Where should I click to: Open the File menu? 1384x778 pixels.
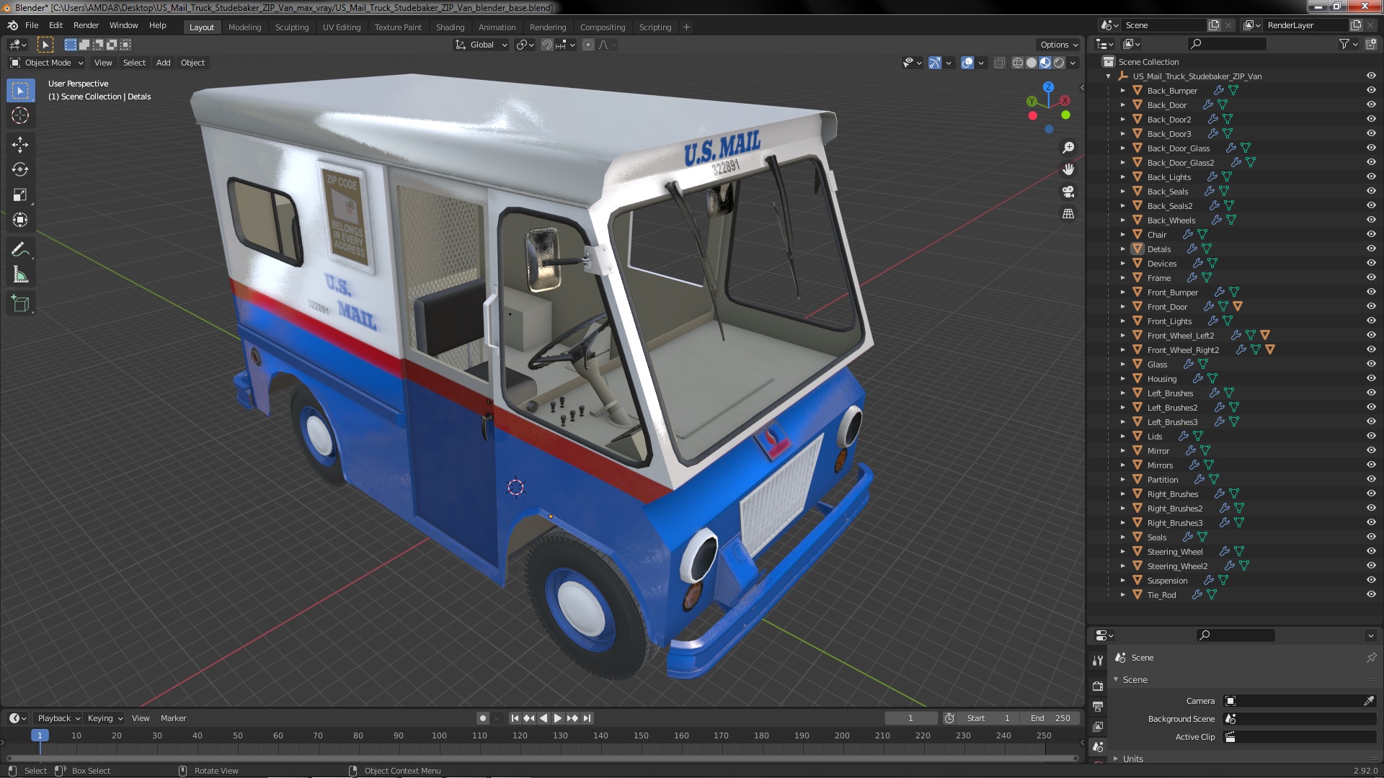(x=32, y=25)
